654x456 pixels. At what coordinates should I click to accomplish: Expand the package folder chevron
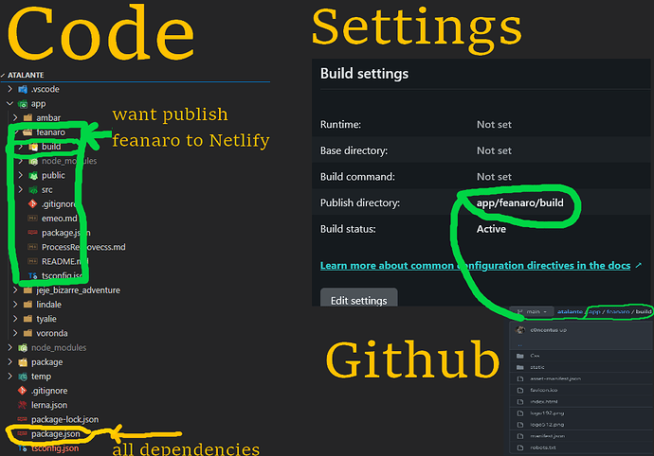click(x=10, y=362)
